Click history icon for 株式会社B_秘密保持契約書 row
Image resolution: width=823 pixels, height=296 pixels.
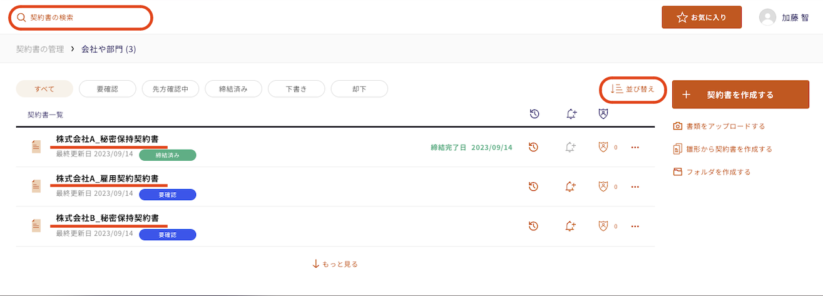tap(534, 226)
